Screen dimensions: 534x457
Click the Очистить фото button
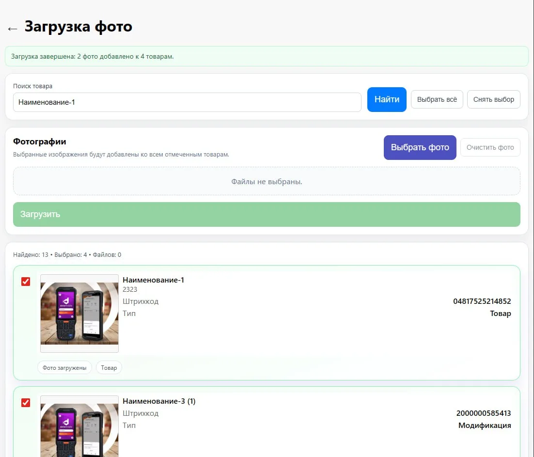point(490,147)
